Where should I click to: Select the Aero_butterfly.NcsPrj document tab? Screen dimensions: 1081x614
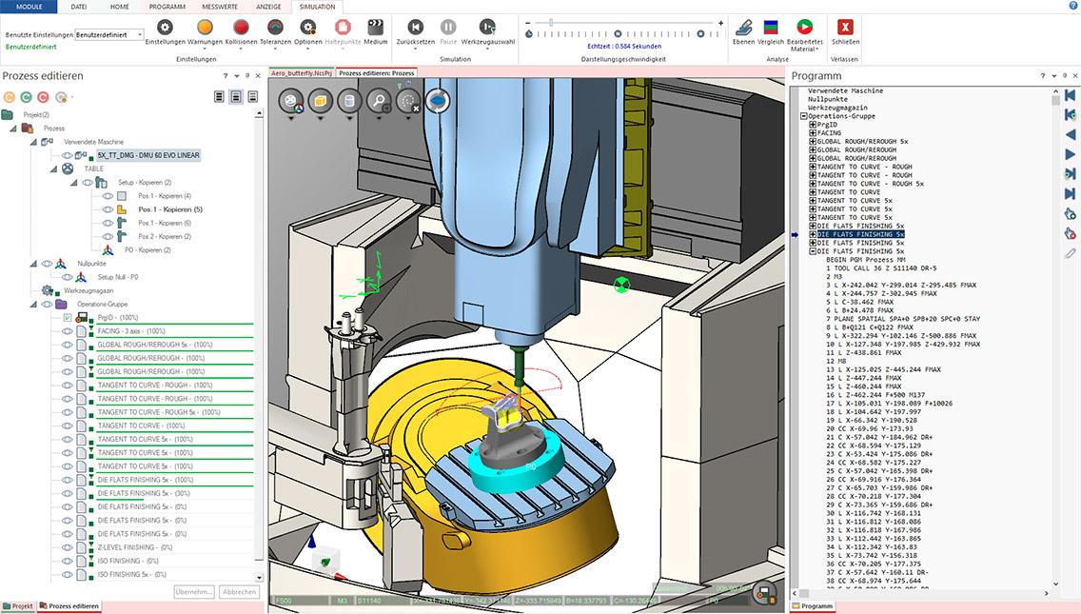click(x=302, y=72)
